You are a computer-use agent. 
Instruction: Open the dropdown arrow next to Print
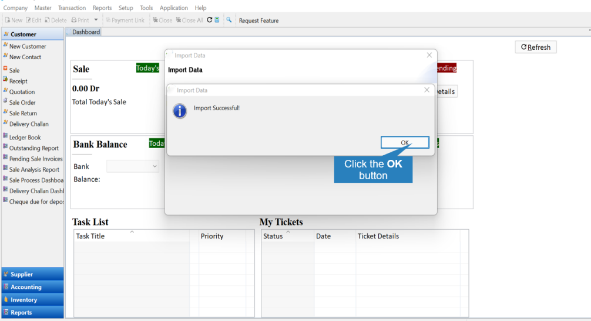[x=96, y=20]
